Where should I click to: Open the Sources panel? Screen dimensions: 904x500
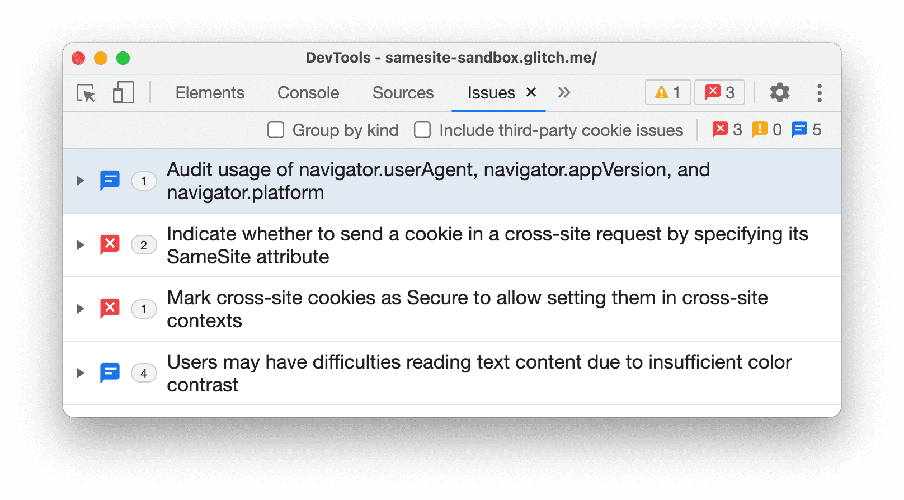pos(403,92)
